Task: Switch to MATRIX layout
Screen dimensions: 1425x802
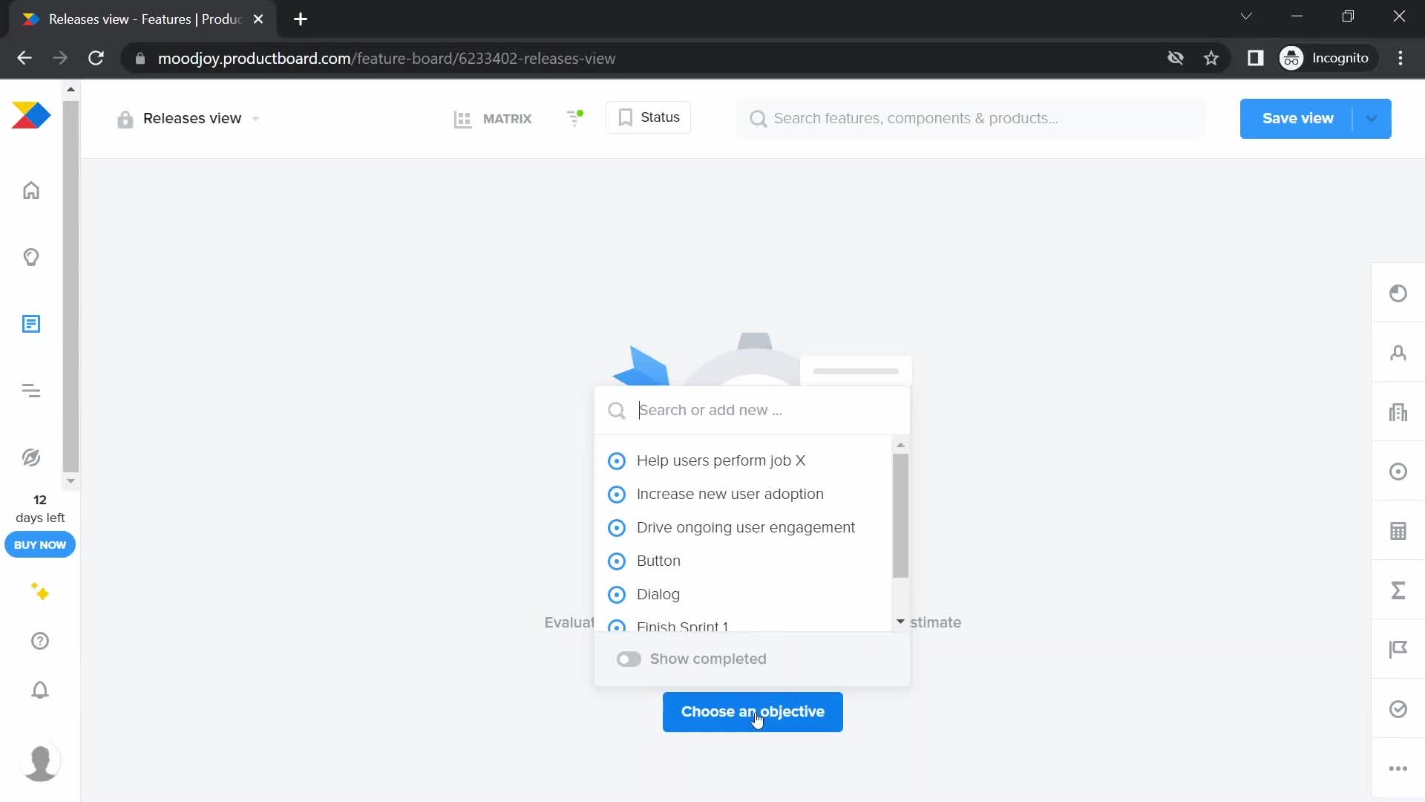Action: (x=493, y=119)
